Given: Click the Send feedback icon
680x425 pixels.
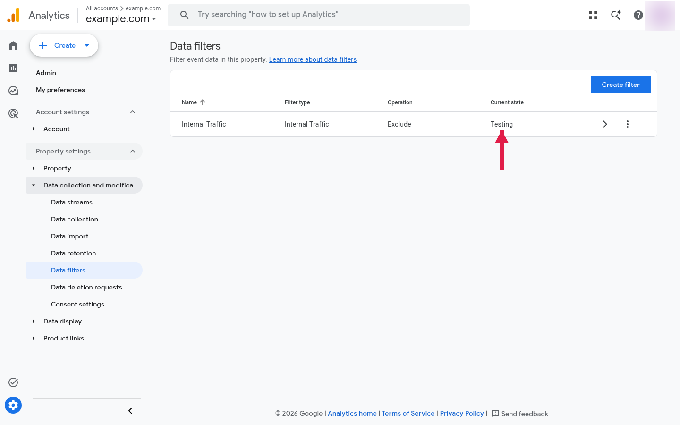Looking at the screenshot, I should (x=495, y=413).
